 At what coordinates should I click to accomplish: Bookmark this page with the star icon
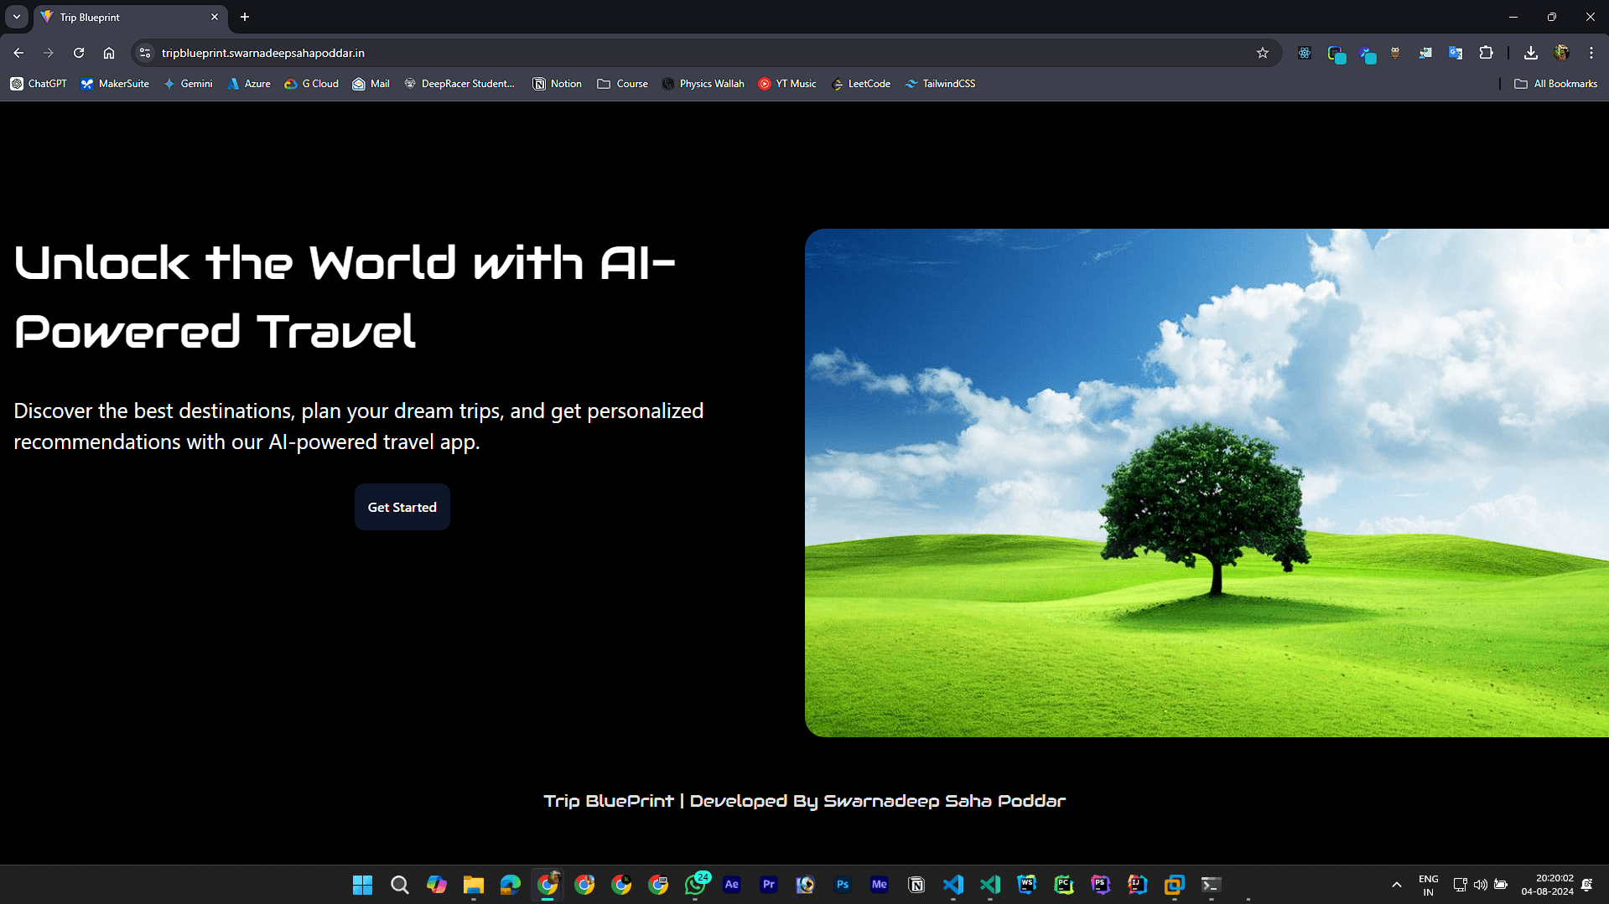(1263, 53)
